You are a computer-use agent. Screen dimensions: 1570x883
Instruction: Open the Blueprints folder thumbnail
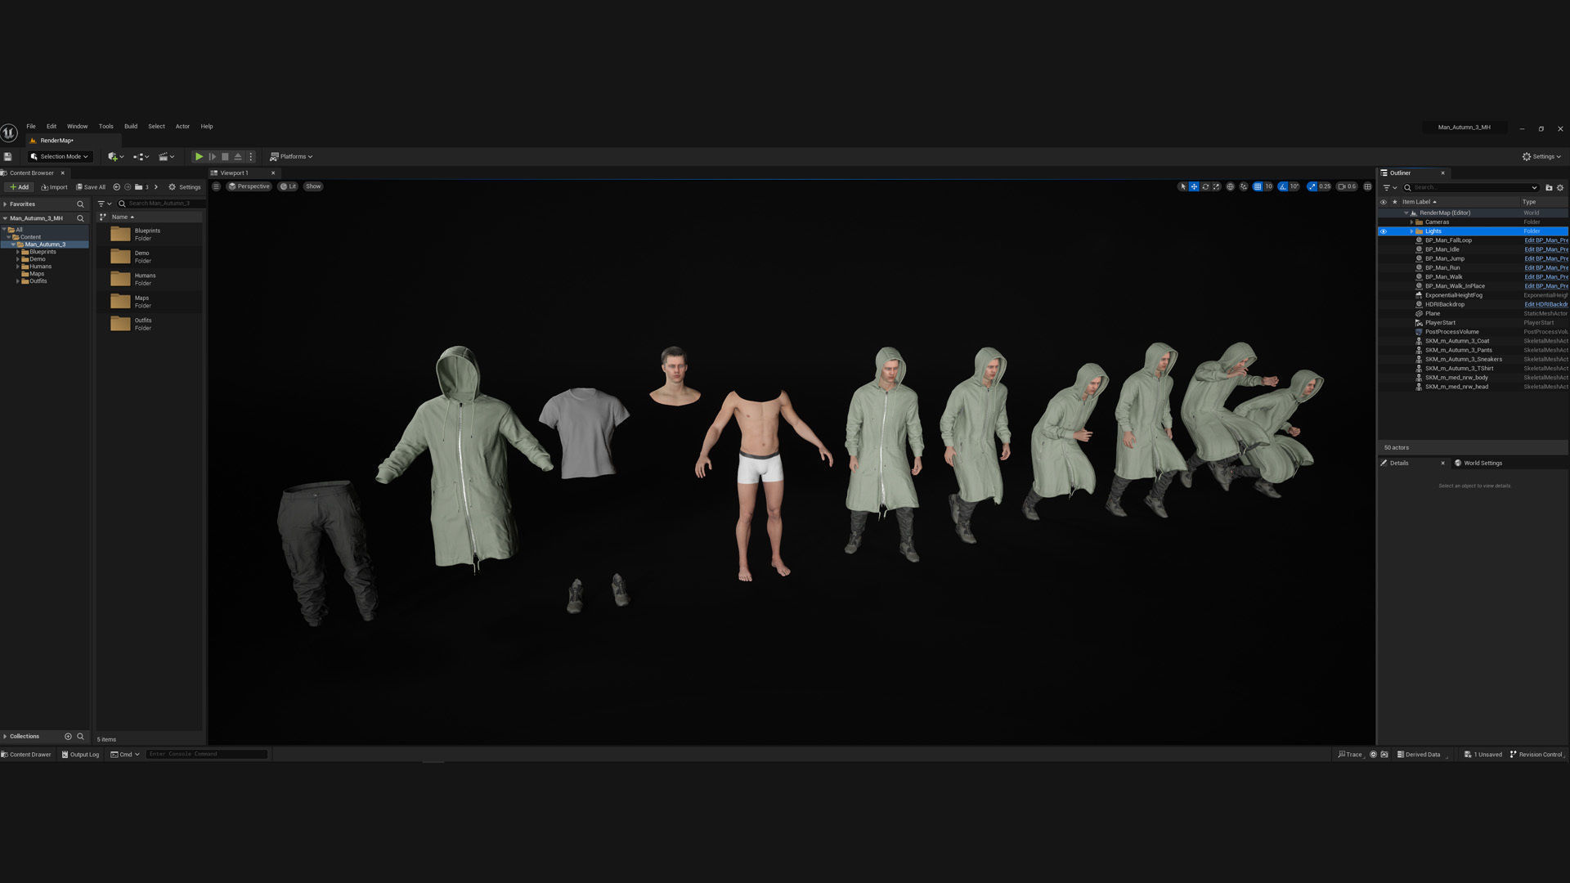click(x=120, y=234)
